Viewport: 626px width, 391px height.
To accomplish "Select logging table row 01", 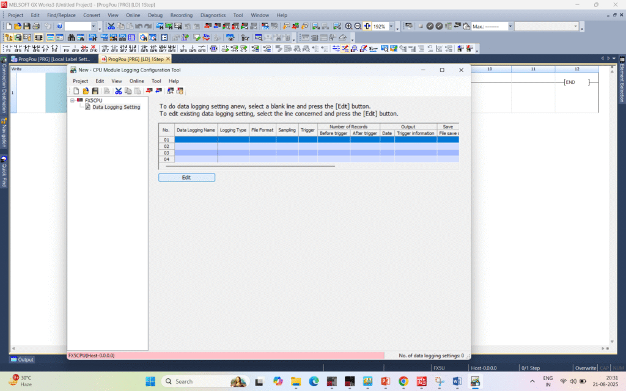I will [x=308, y=140].
